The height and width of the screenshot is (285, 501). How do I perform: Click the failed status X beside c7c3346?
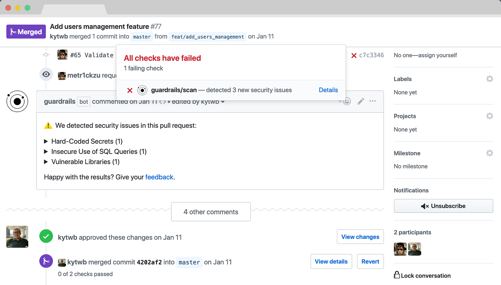coord(354,55)
